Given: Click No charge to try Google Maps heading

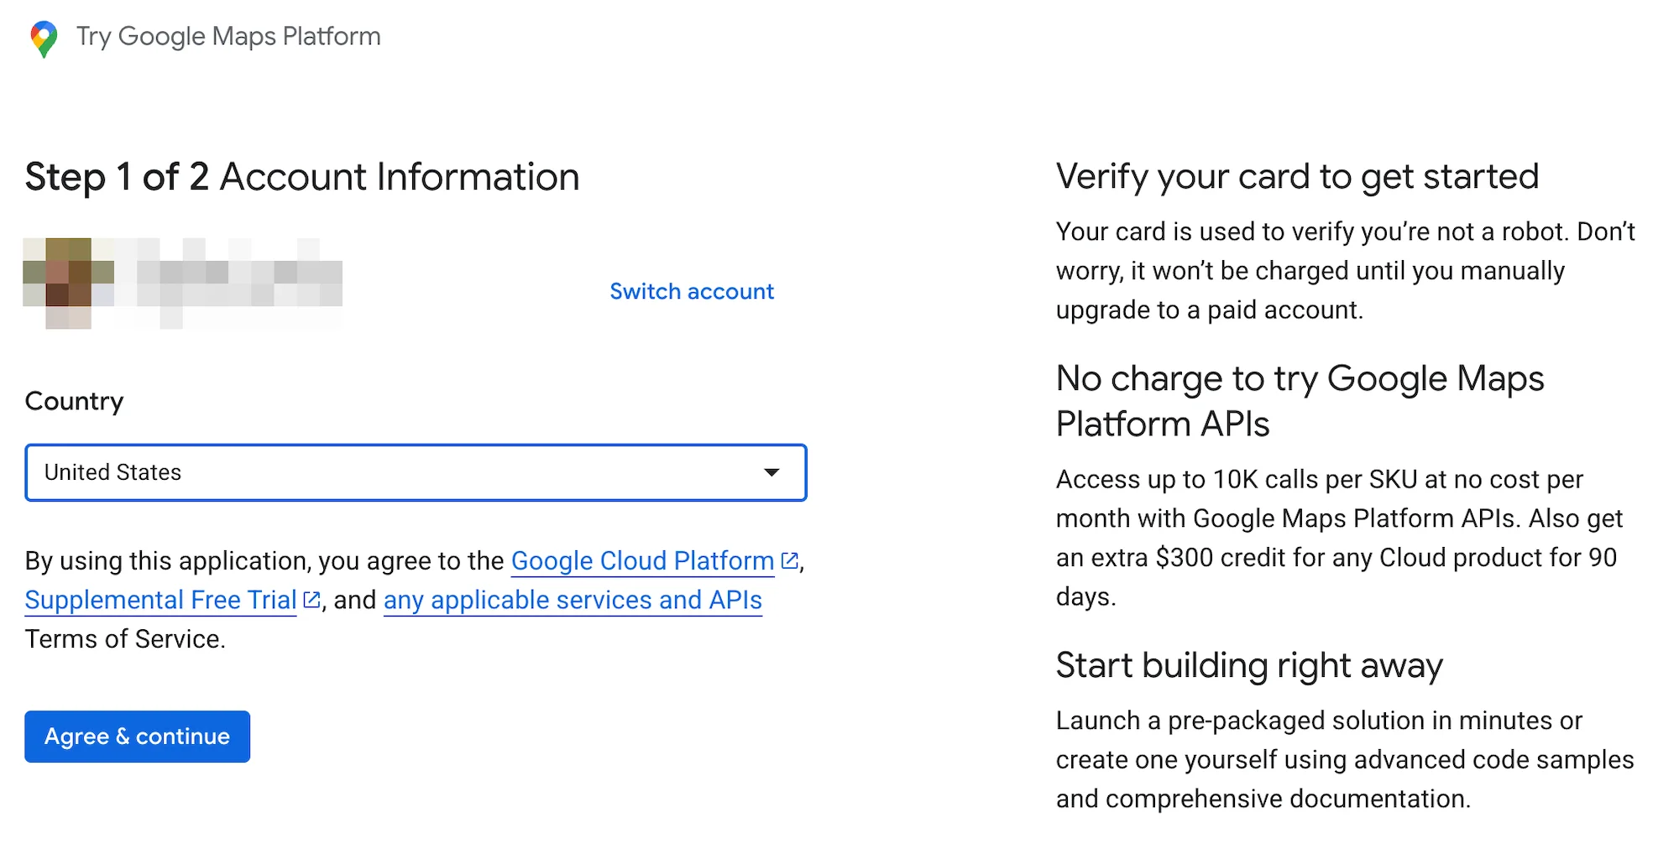Looking at the screenshot, I should pos(1300,401).
